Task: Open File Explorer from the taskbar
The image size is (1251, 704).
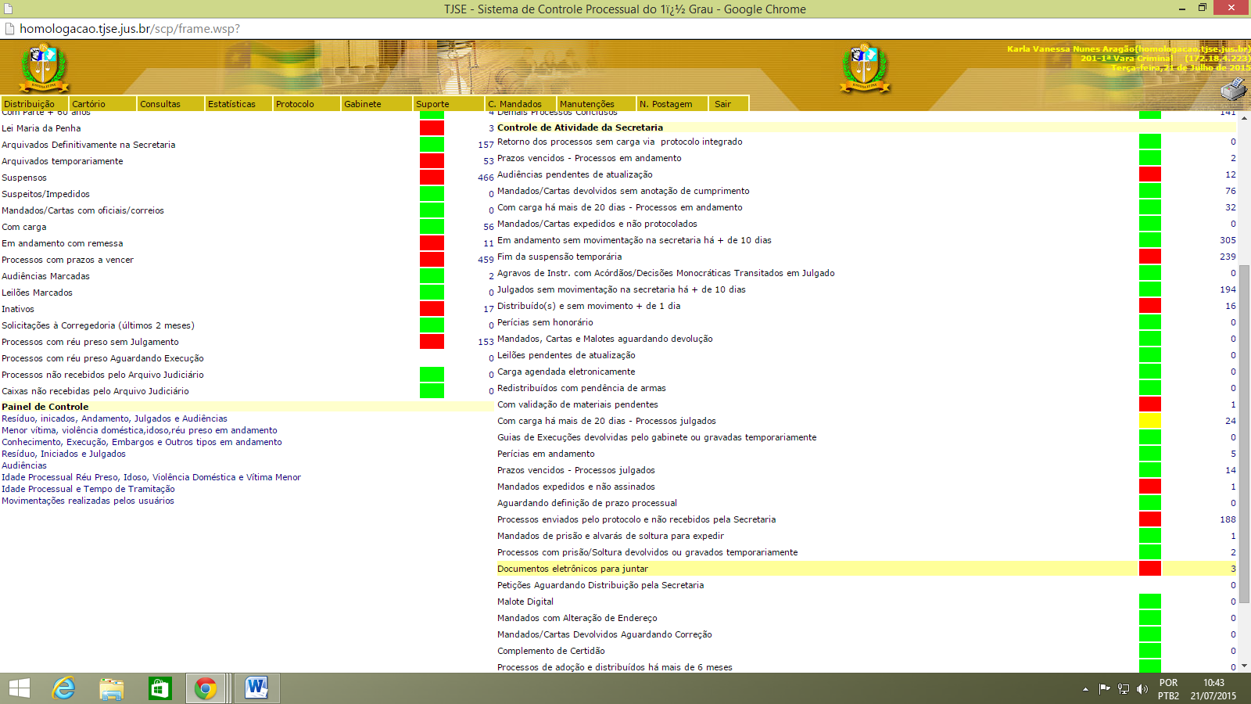Action: coord(112,688)
